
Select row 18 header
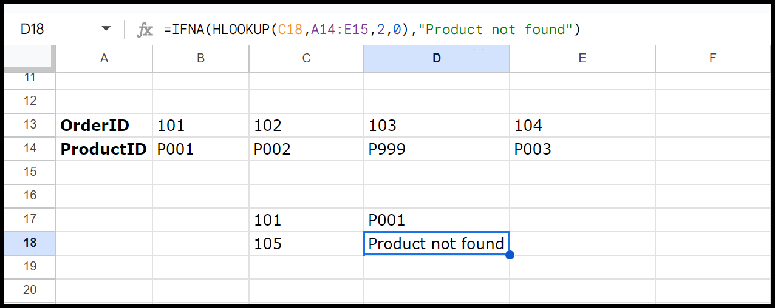tap(30, 243)
